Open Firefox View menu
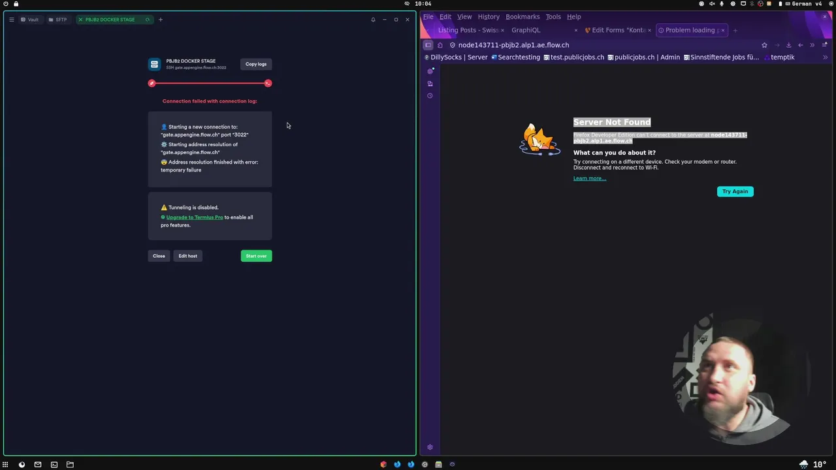 pyautogui.click(x=464, y=17)
